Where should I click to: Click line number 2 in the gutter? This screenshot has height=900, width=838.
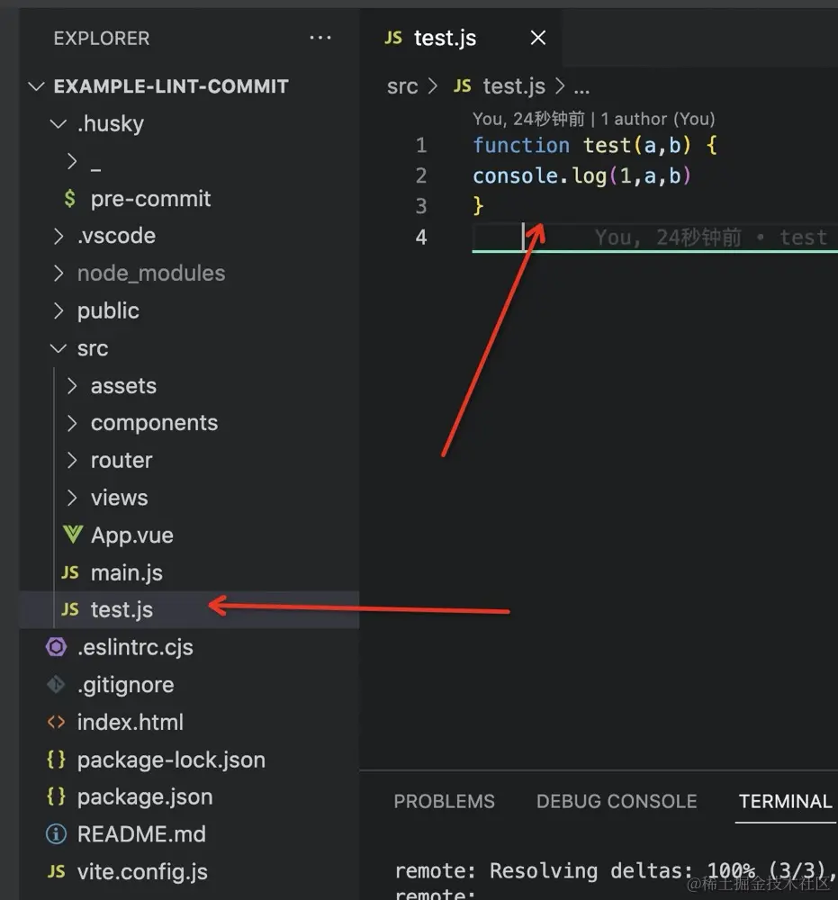click(x=421, y=175)
